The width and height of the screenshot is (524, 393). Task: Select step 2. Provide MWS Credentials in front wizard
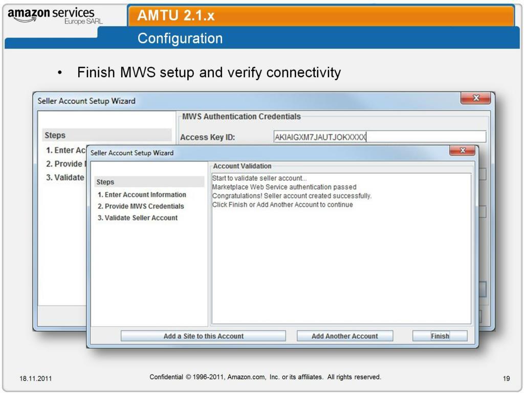click(141, 206)
